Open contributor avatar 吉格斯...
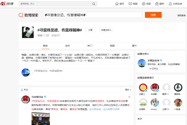Viewport: 187px width, 125px height. 143,102
